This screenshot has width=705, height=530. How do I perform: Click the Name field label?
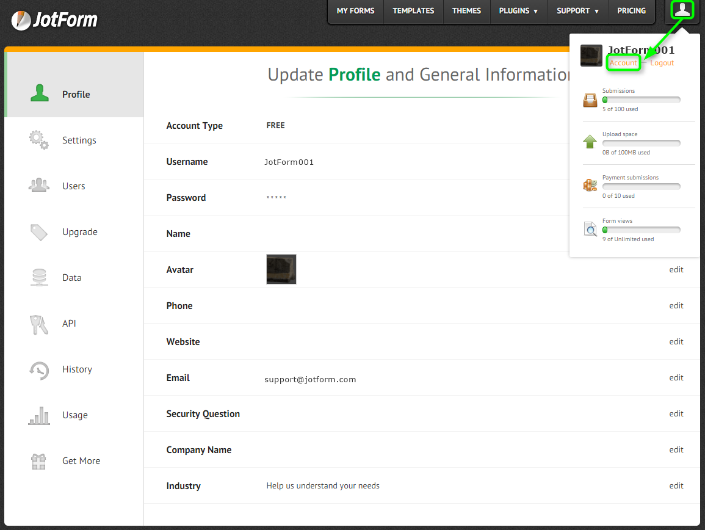(178, 233)
